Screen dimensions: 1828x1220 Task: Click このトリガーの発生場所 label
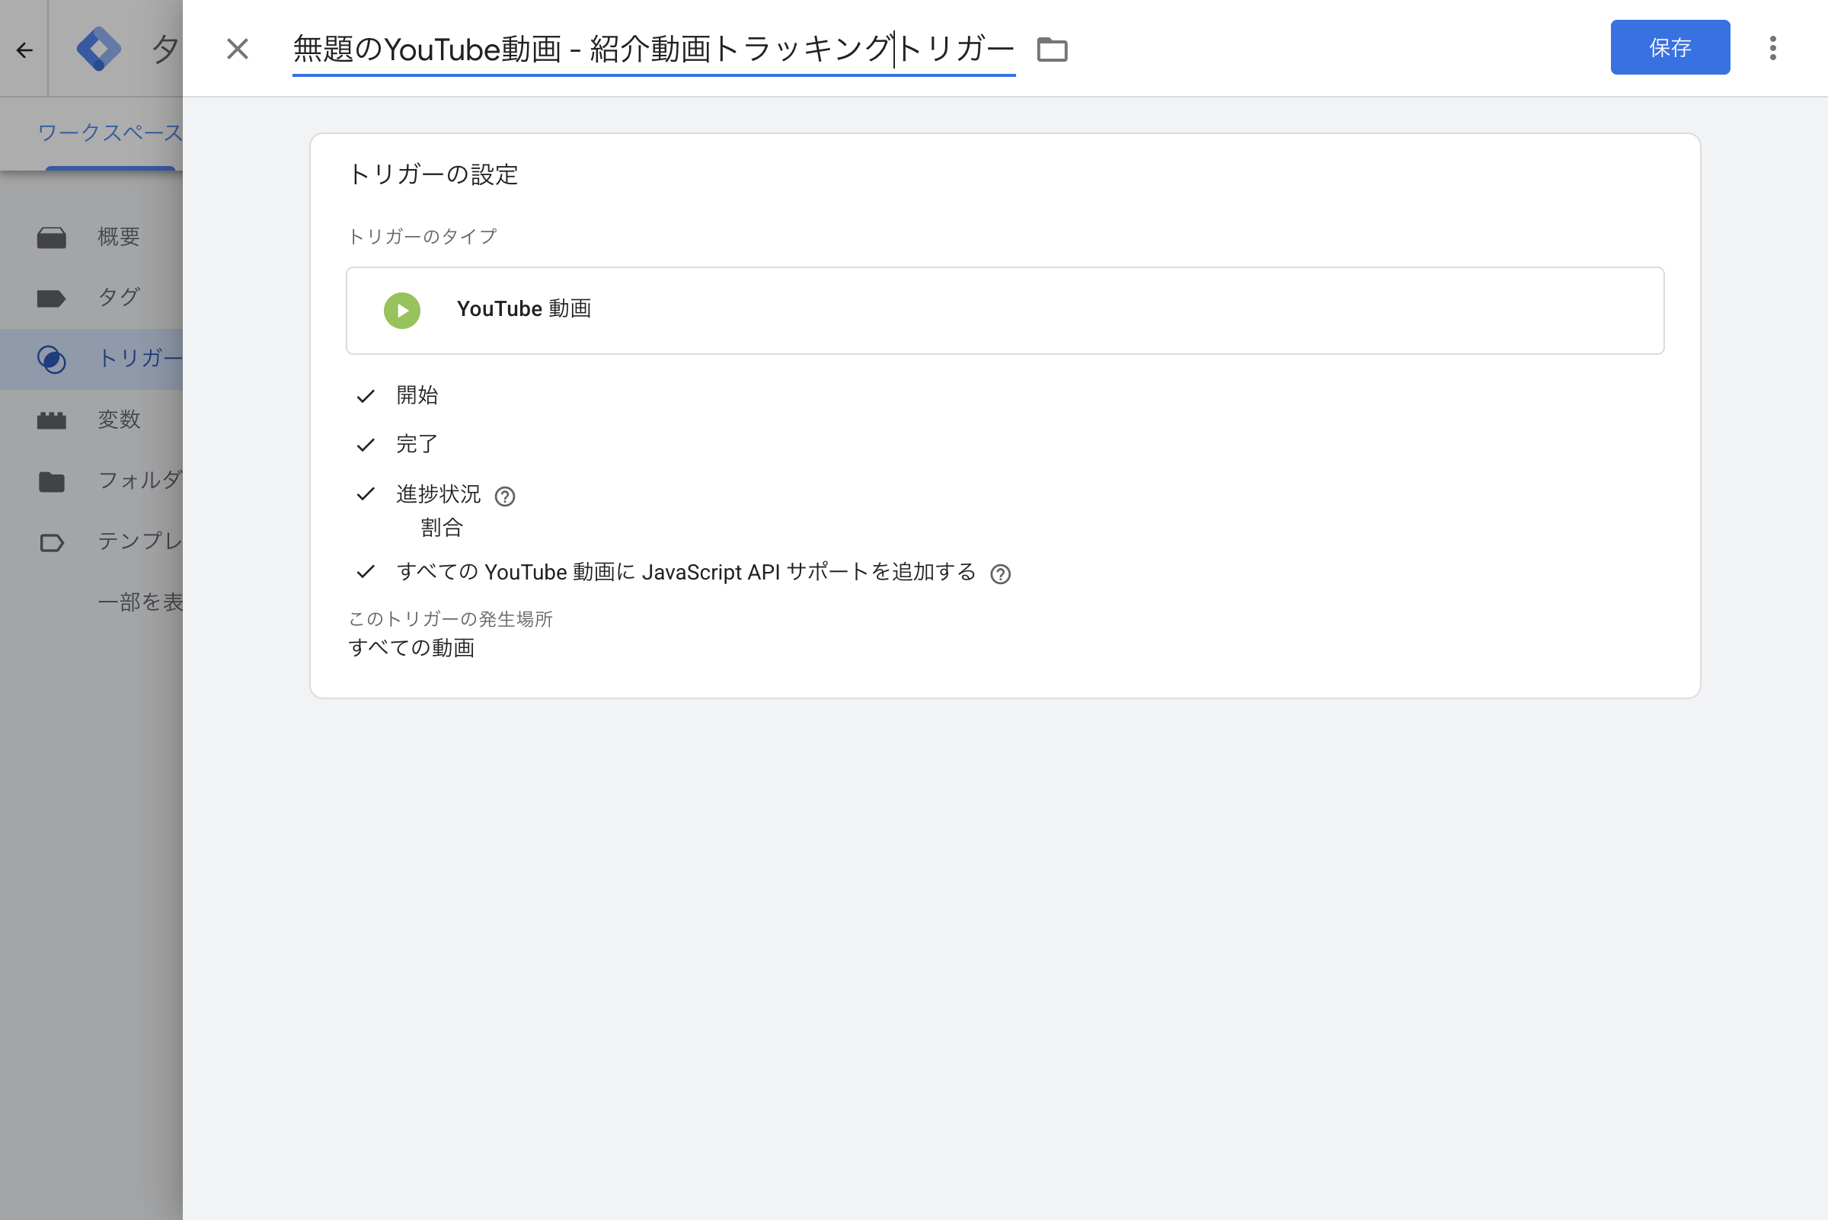click(x=451, y=619)
